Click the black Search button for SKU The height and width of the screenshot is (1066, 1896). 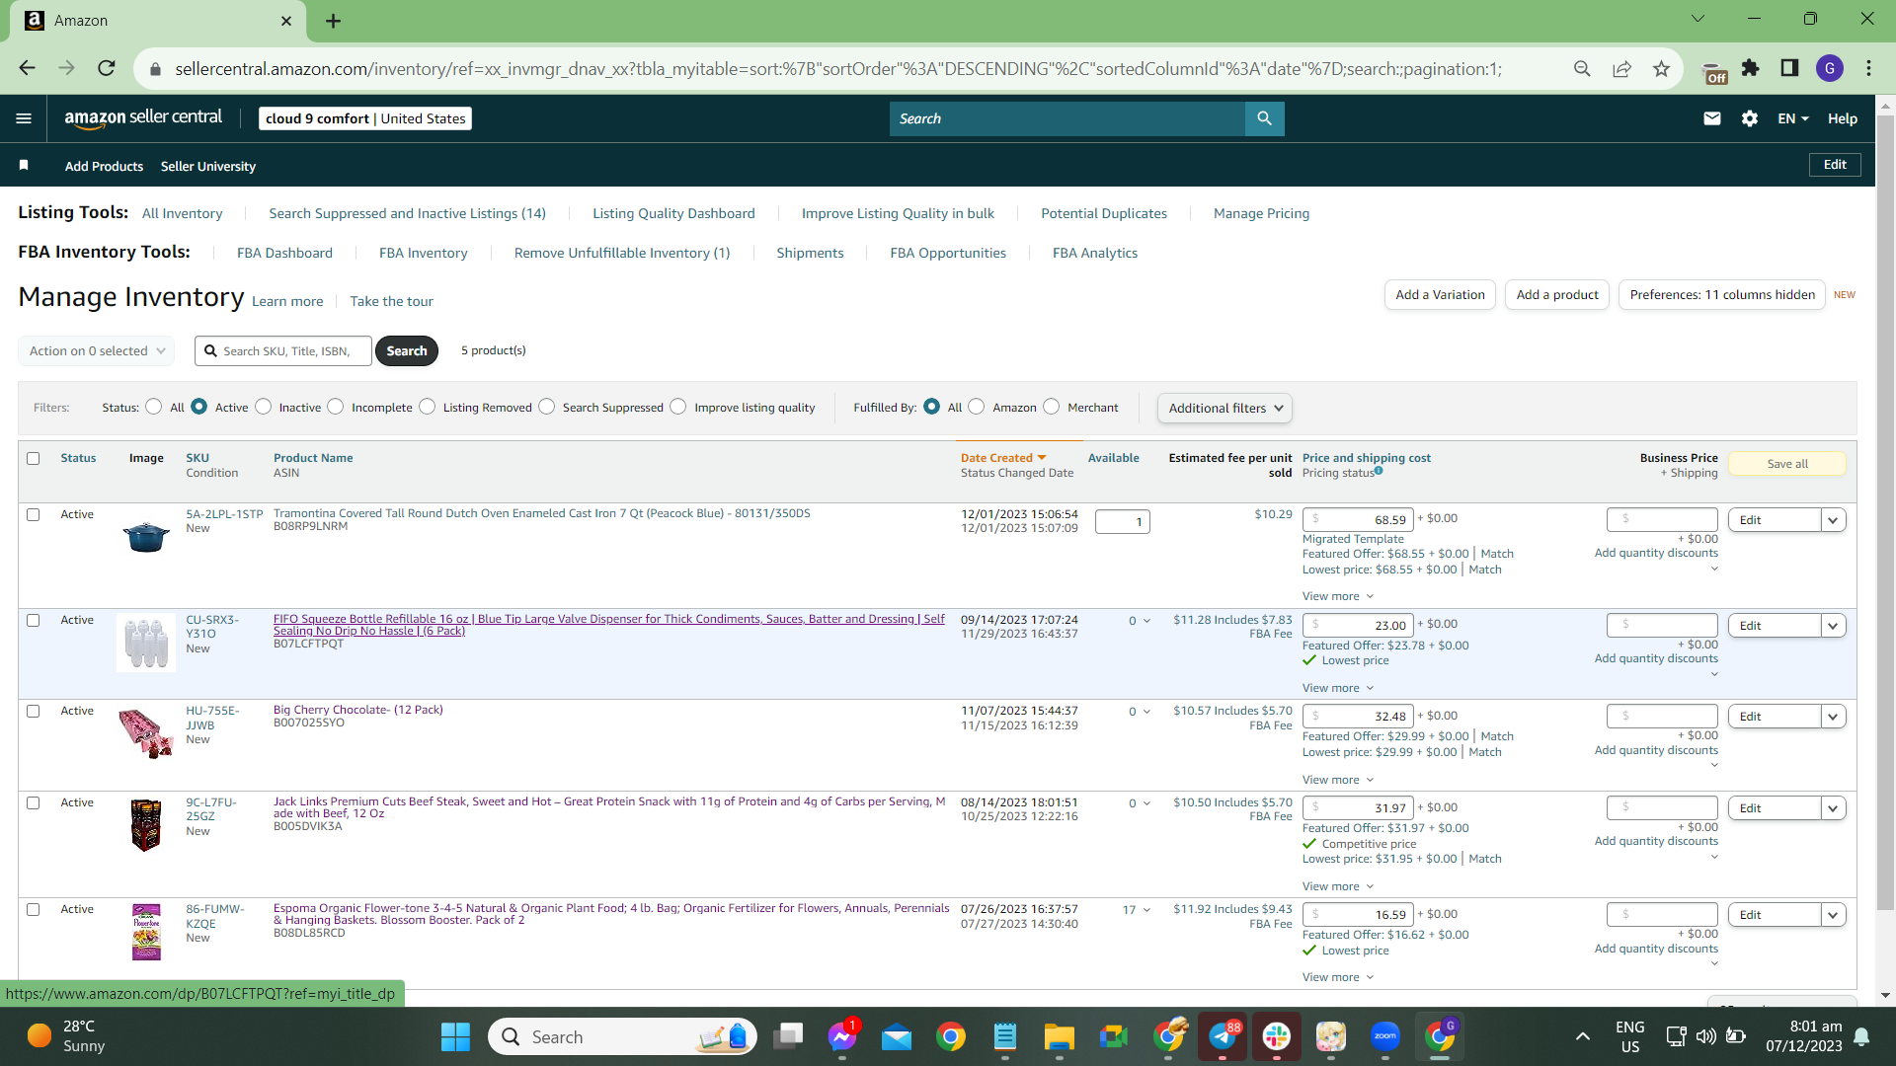pyautogui.click(x=406, y=350)
